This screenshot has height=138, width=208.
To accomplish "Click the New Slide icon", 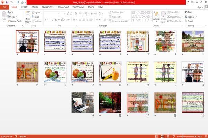I will pos(28,14).
